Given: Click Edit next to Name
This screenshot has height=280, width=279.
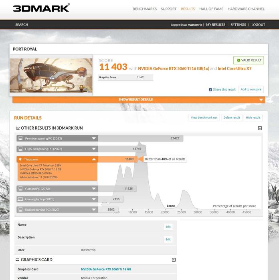Looking at the screenshot, I should (x=168, y=227).
